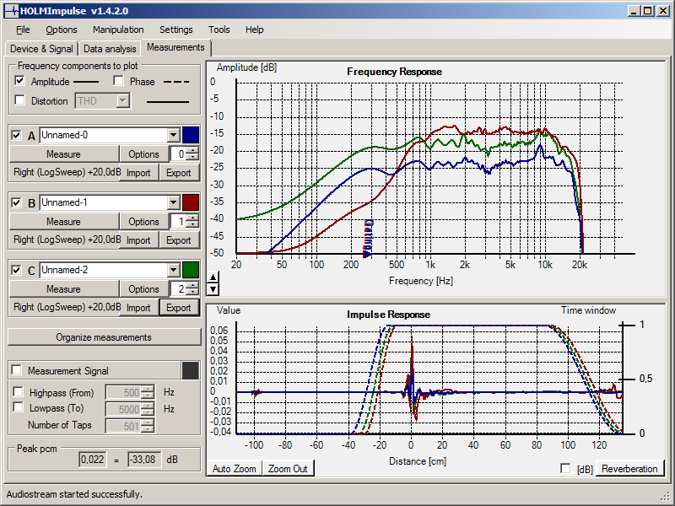The width and height of the screenshot is (675, 506).
Task: Click the Reverberation button
Action: 629,469
